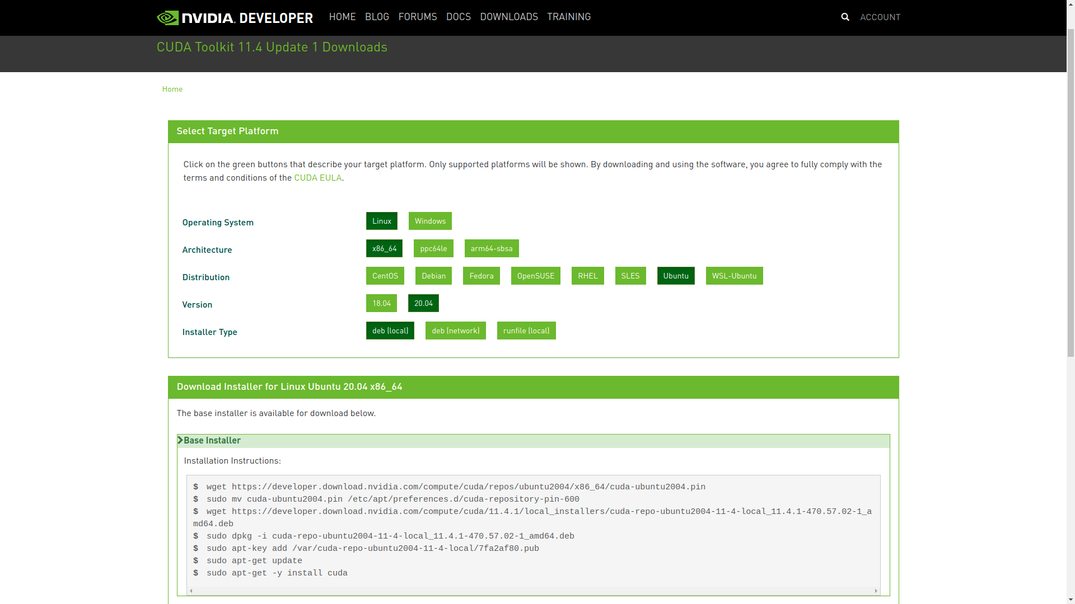This screenshot has height=604, width=1075.
Task: Open the TRAINING nav item
Action: click(x=568, y=17)
